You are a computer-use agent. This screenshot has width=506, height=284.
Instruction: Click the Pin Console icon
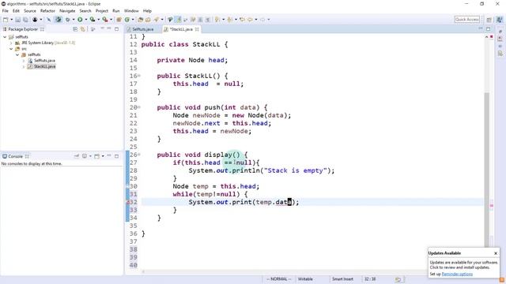pyautogui.click(x=77, y=156)
